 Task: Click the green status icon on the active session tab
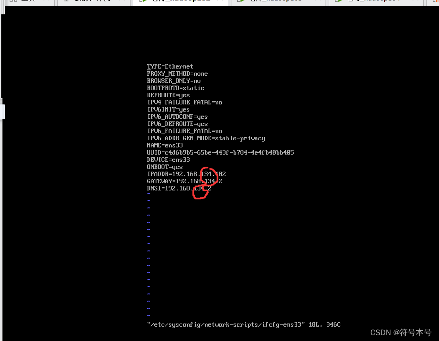144,1
